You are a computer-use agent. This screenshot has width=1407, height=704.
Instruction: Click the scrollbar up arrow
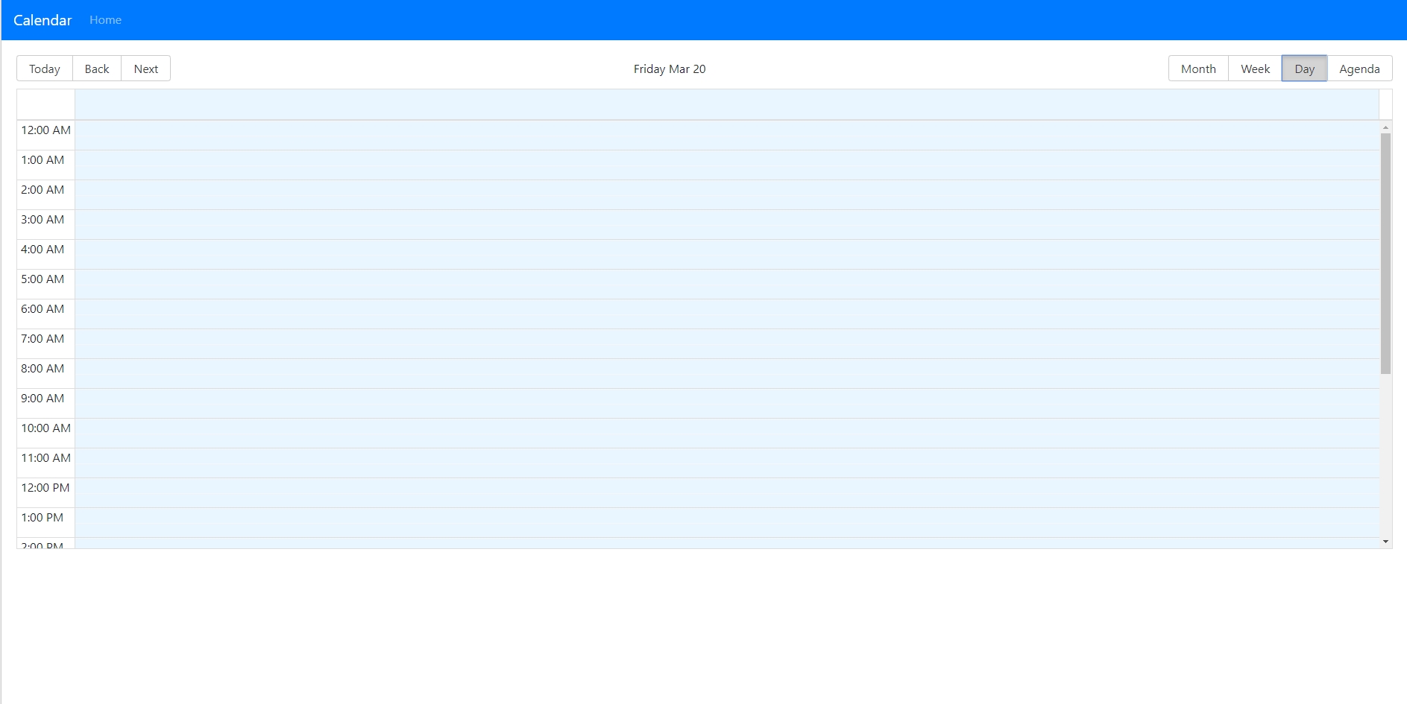point(1386,126)
